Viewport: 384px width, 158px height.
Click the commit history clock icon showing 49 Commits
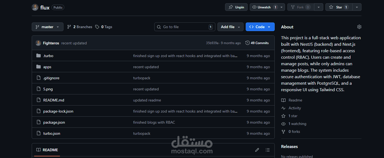click(247, 43)
